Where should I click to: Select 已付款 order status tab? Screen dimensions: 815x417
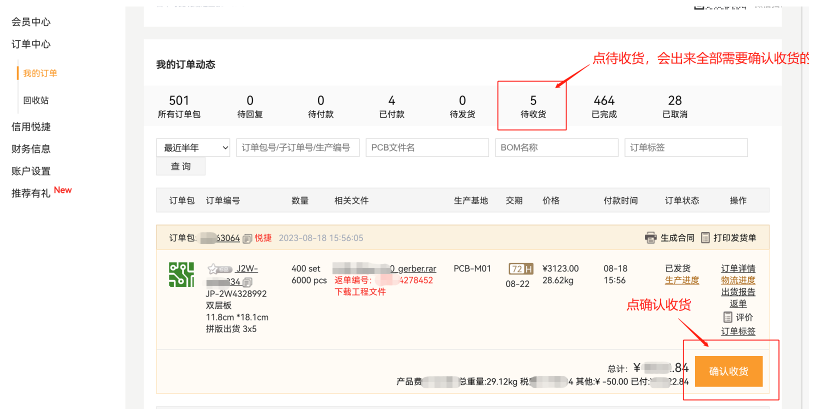click(x=391, y=106)
